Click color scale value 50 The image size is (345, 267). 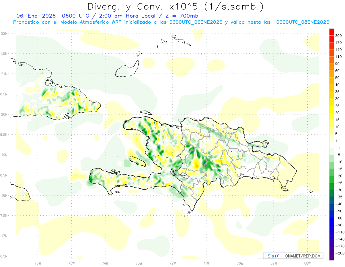(x=338, y=78)
